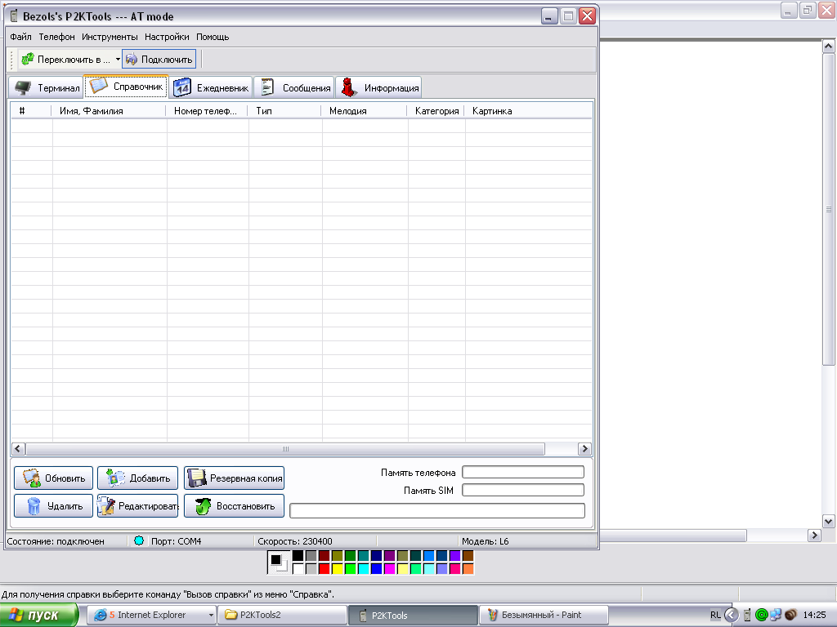Click the Мелодия column header
Viewport: 837px width, 627px height.
click(x=364, y=111)
